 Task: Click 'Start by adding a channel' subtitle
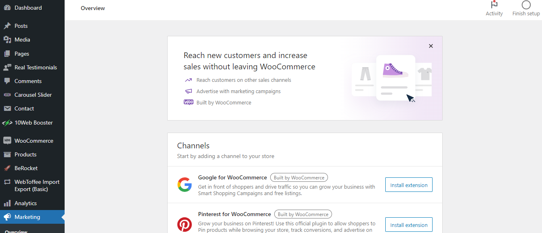[226, 156]
